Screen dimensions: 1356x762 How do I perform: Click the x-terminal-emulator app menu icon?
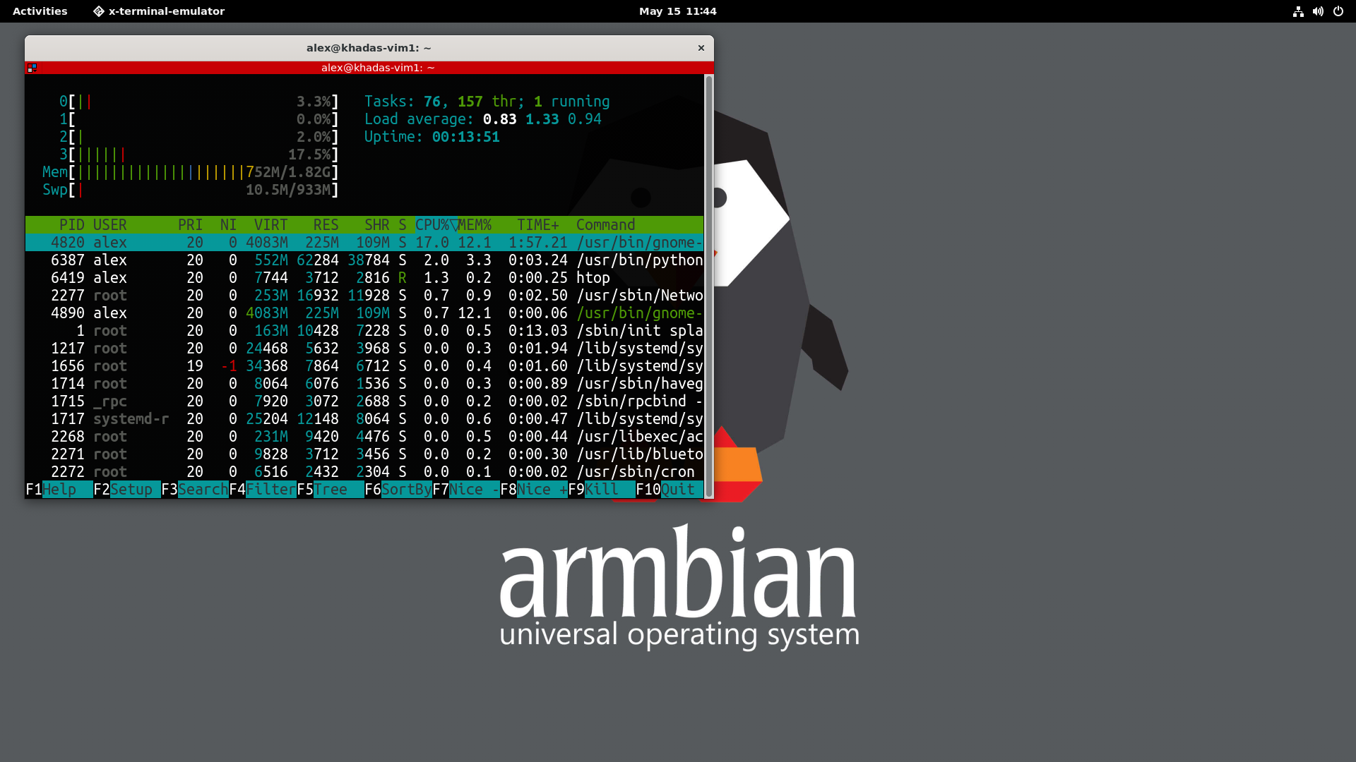[x=99, y=11]
